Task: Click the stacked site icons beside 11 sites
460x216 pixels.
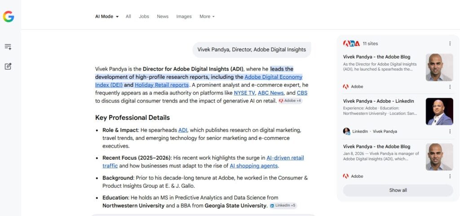Action: coord(351,44)
